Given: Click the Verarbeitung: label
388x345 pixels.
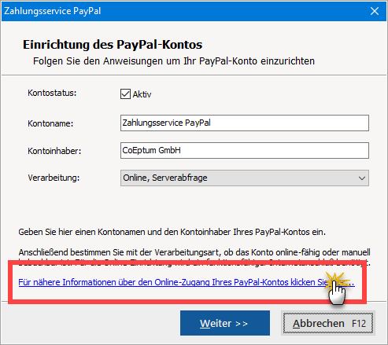Looking at the screenshot, I should (54, 178).
